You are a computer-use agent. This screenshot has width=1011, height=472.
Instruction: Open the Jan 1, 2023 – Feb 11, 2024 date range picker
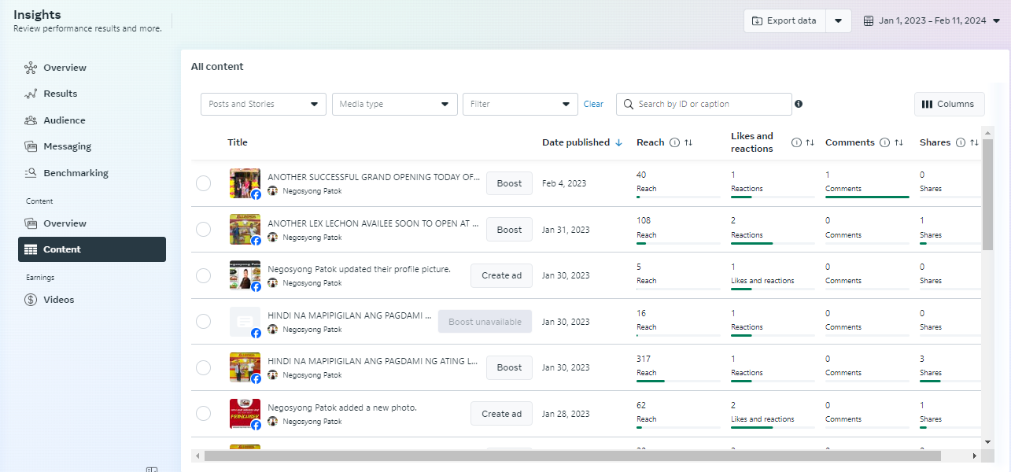932,21
